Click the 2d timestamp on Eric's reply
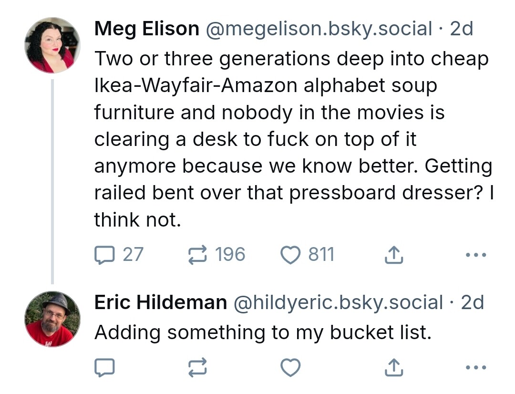Image resolution: width=515 pixels, height=394 pixels. [x=472, y=302]
